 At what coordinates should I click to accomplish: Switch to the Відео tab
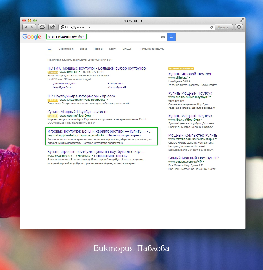84,49
